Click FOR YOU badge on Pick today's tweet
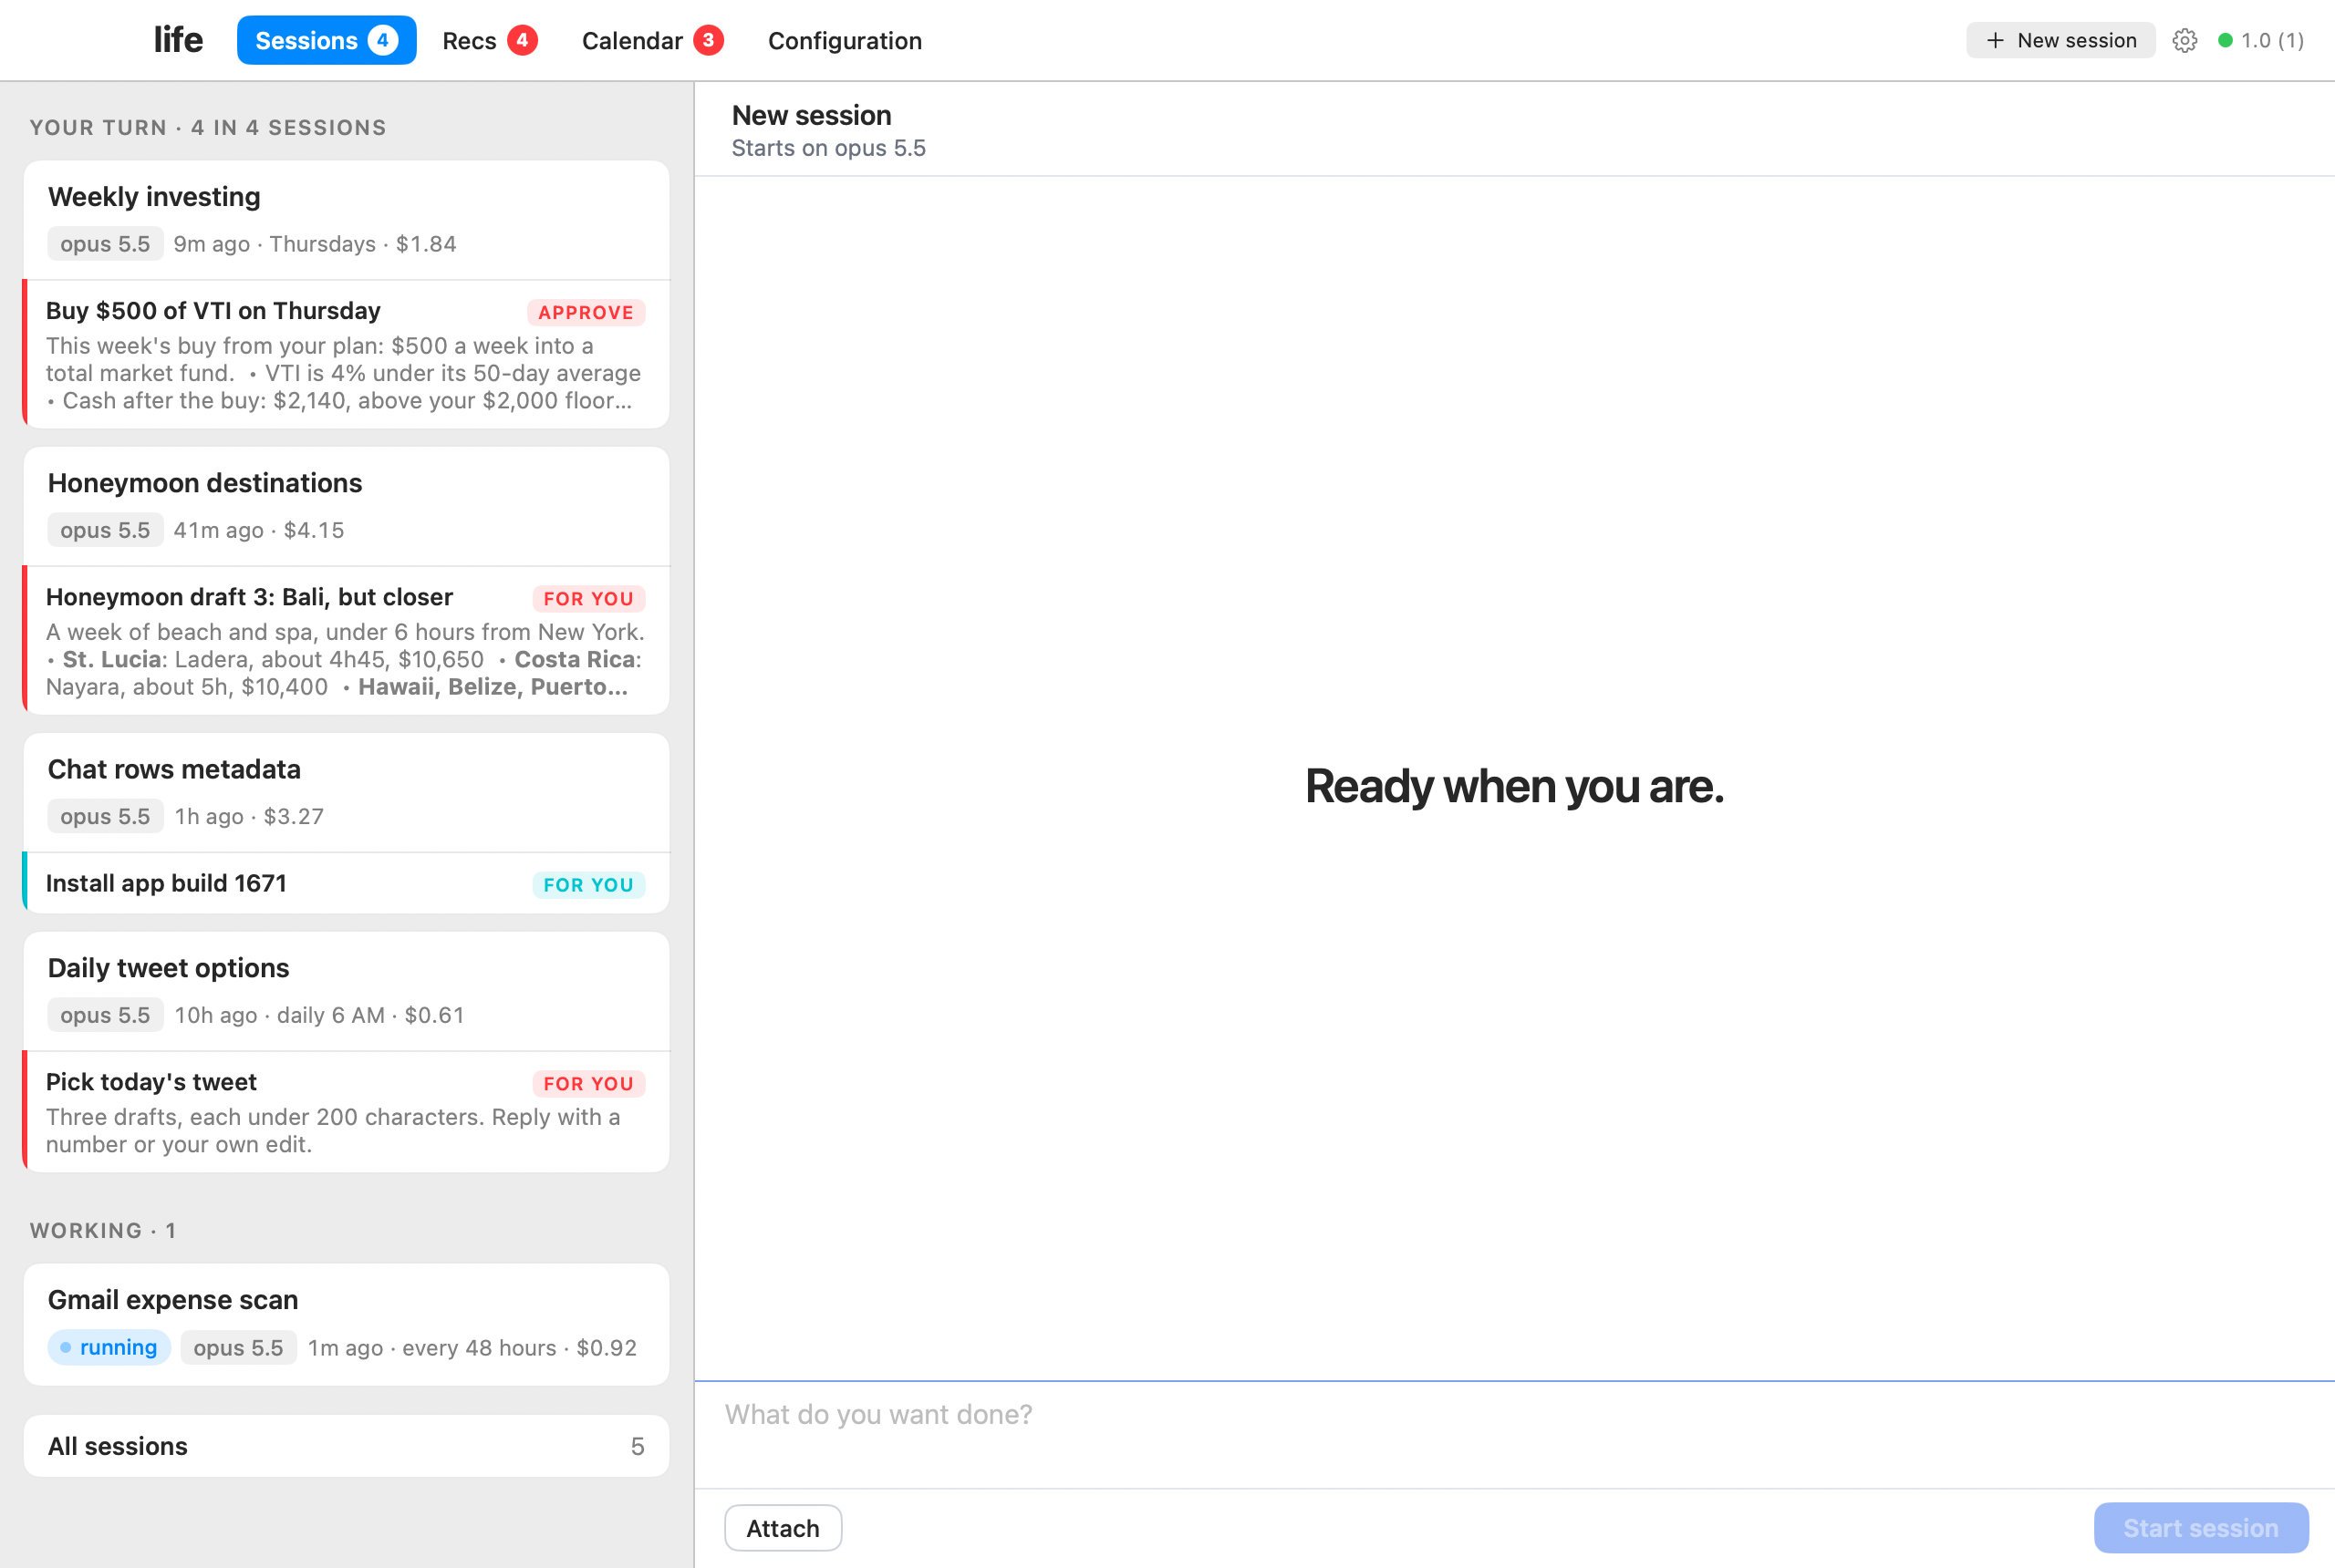This screenshot has height=1568, width=2335. pos(588,1084)
